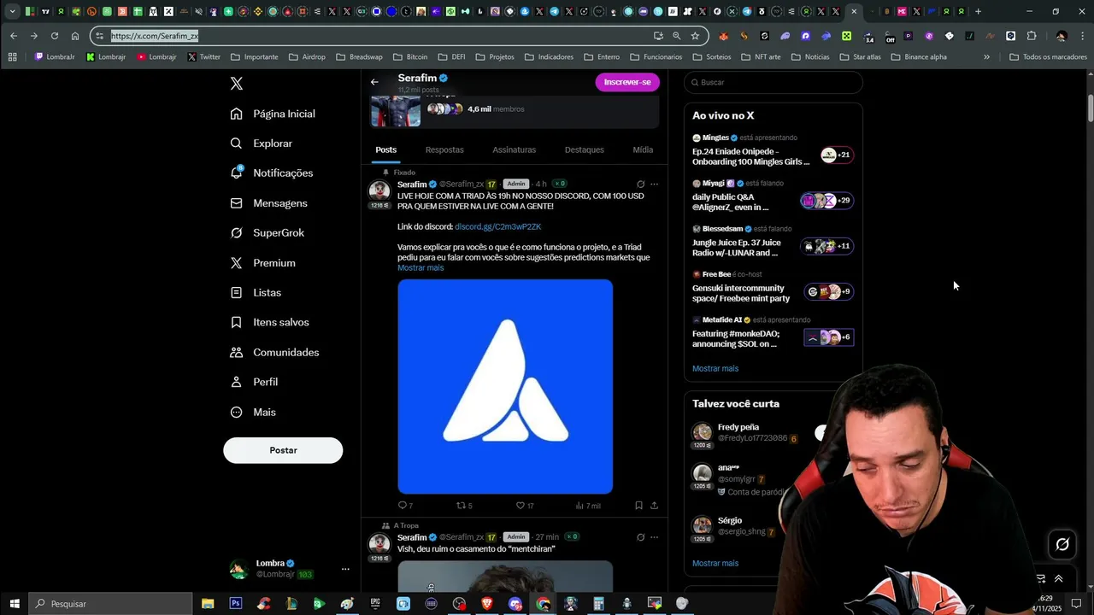Click Grok icon on pinned post
The image size is (1094, 615).
pyautogui.click(x=640, y=184)
